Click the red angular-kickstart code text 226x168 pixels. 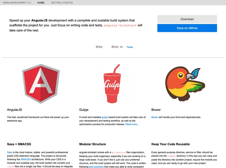(x=120, y=25)
